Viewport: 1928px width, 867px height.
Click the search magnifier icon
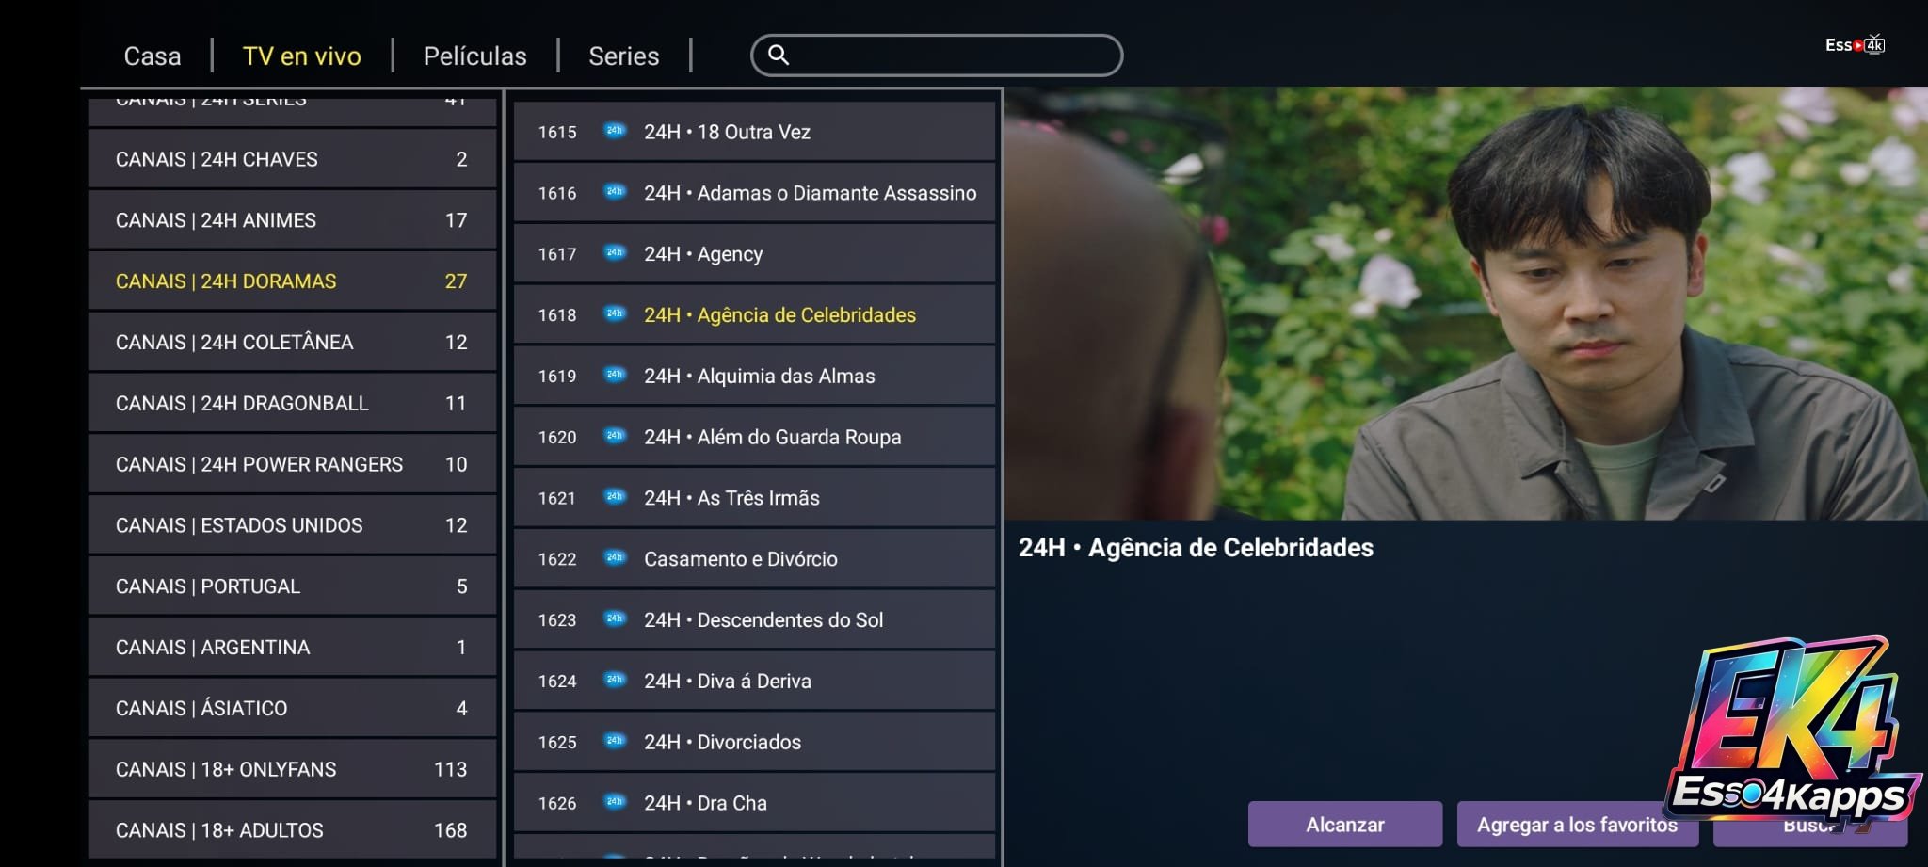point(779,55)
